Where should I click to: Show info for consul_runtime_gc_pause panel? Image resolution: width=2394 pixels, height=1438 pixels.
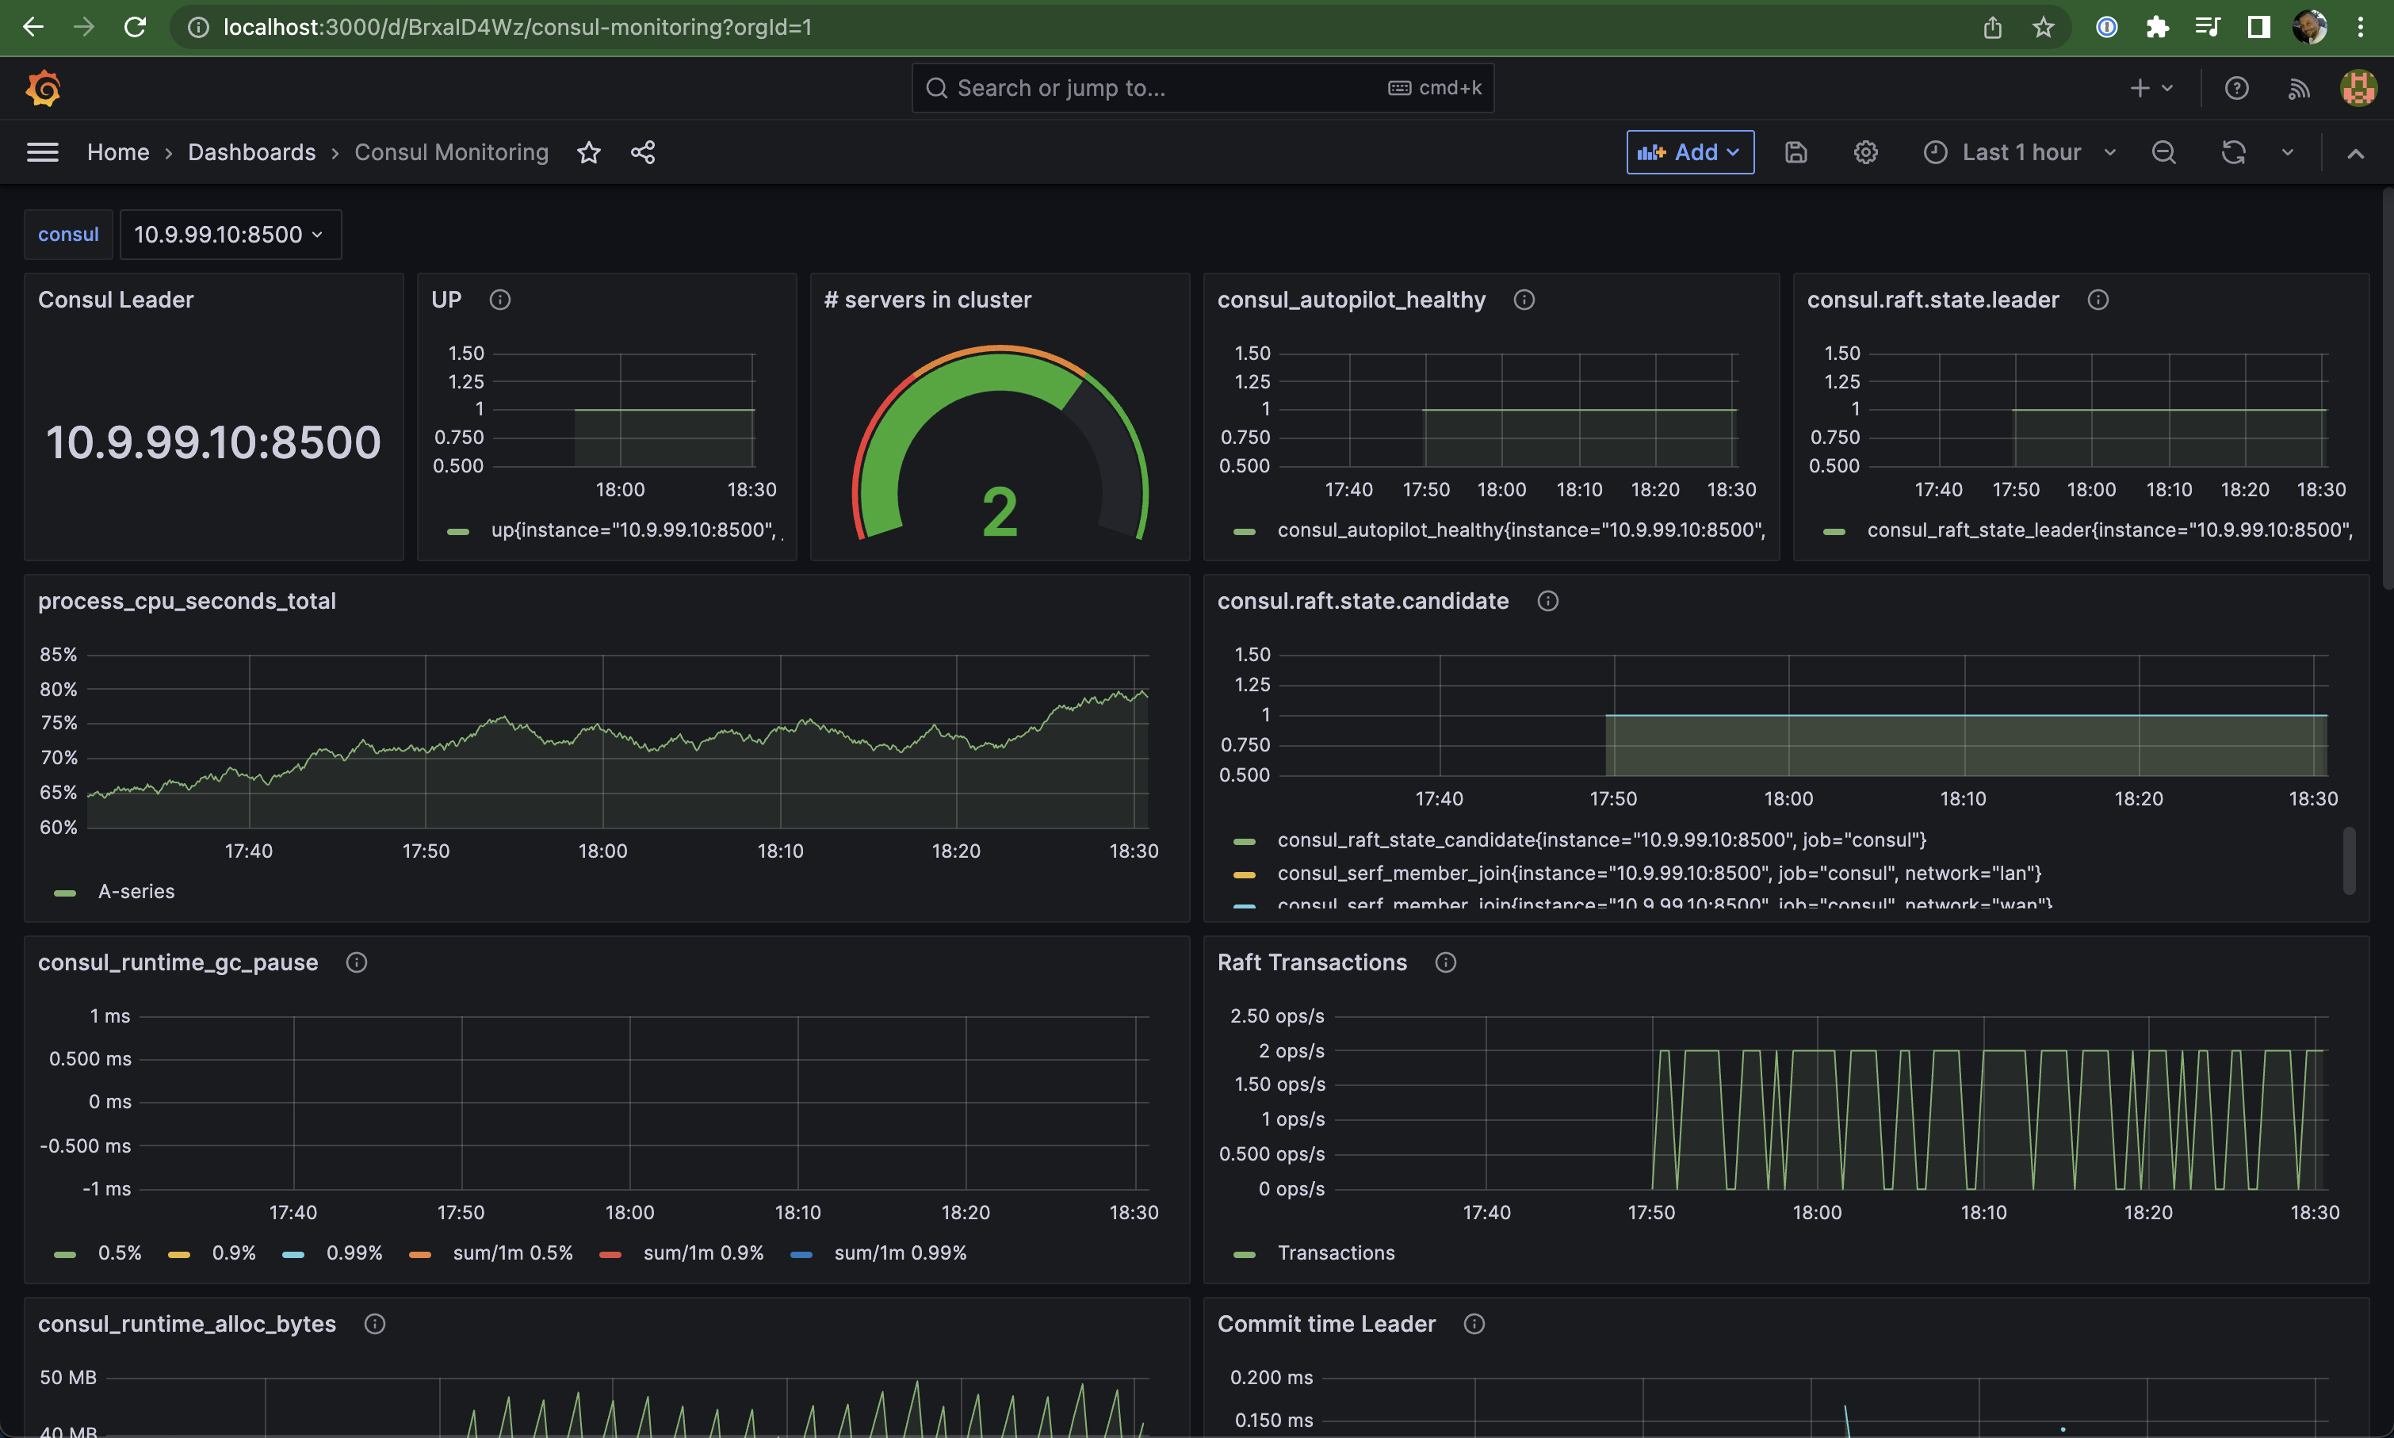coord(357,962)
